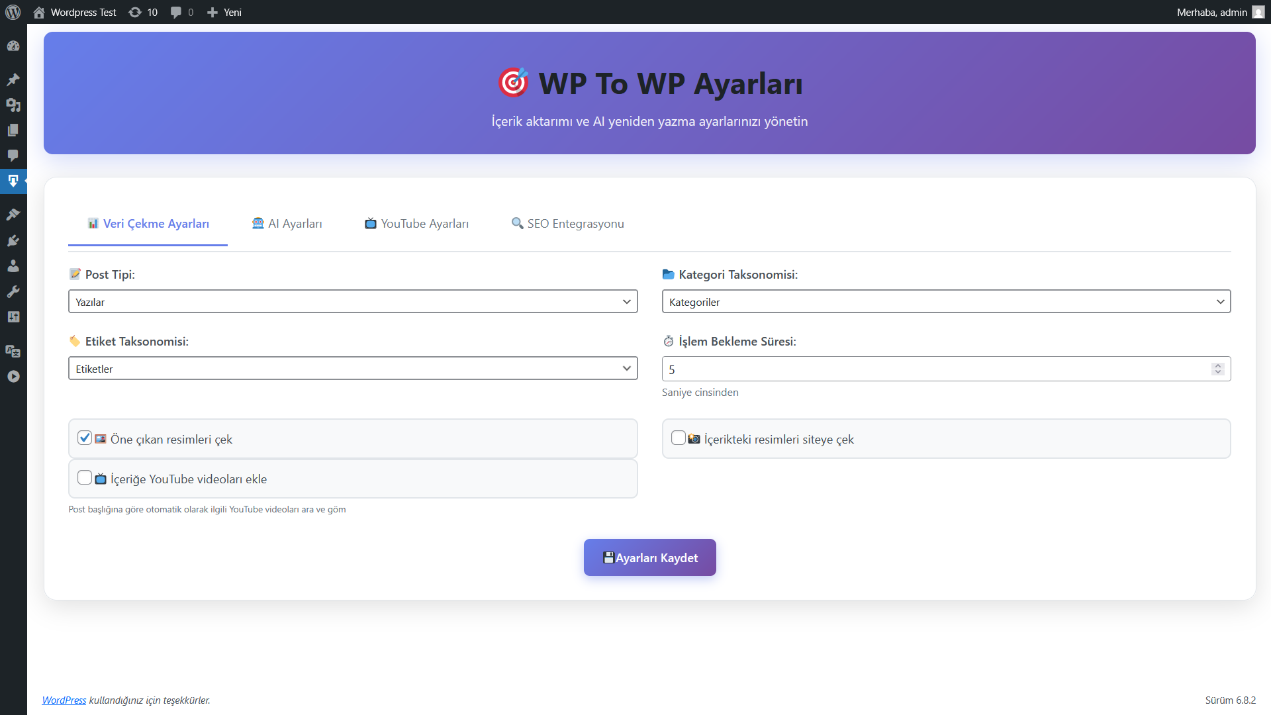The image size is (1271, 715).
Task: Increase the İşlem Bekleme Süresi value with the up arrow
Action: [1218, 365]
